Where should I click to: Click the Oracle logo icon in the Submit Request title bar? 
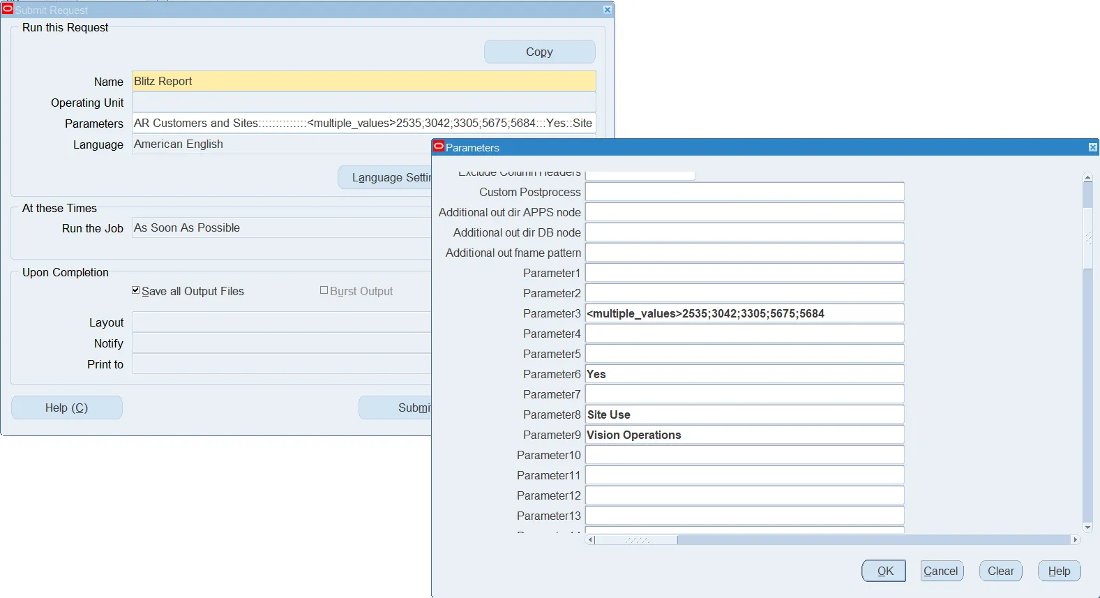8,9
